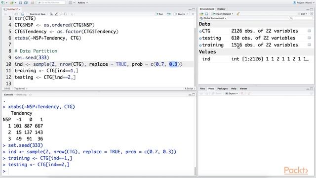This screenshot has height=178, width=316.
Task: Click the Zoom plot button
Action: [x=217, y=93]
